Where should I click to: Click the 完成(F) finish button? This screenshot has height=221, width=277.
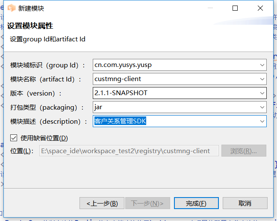[196, 203]
